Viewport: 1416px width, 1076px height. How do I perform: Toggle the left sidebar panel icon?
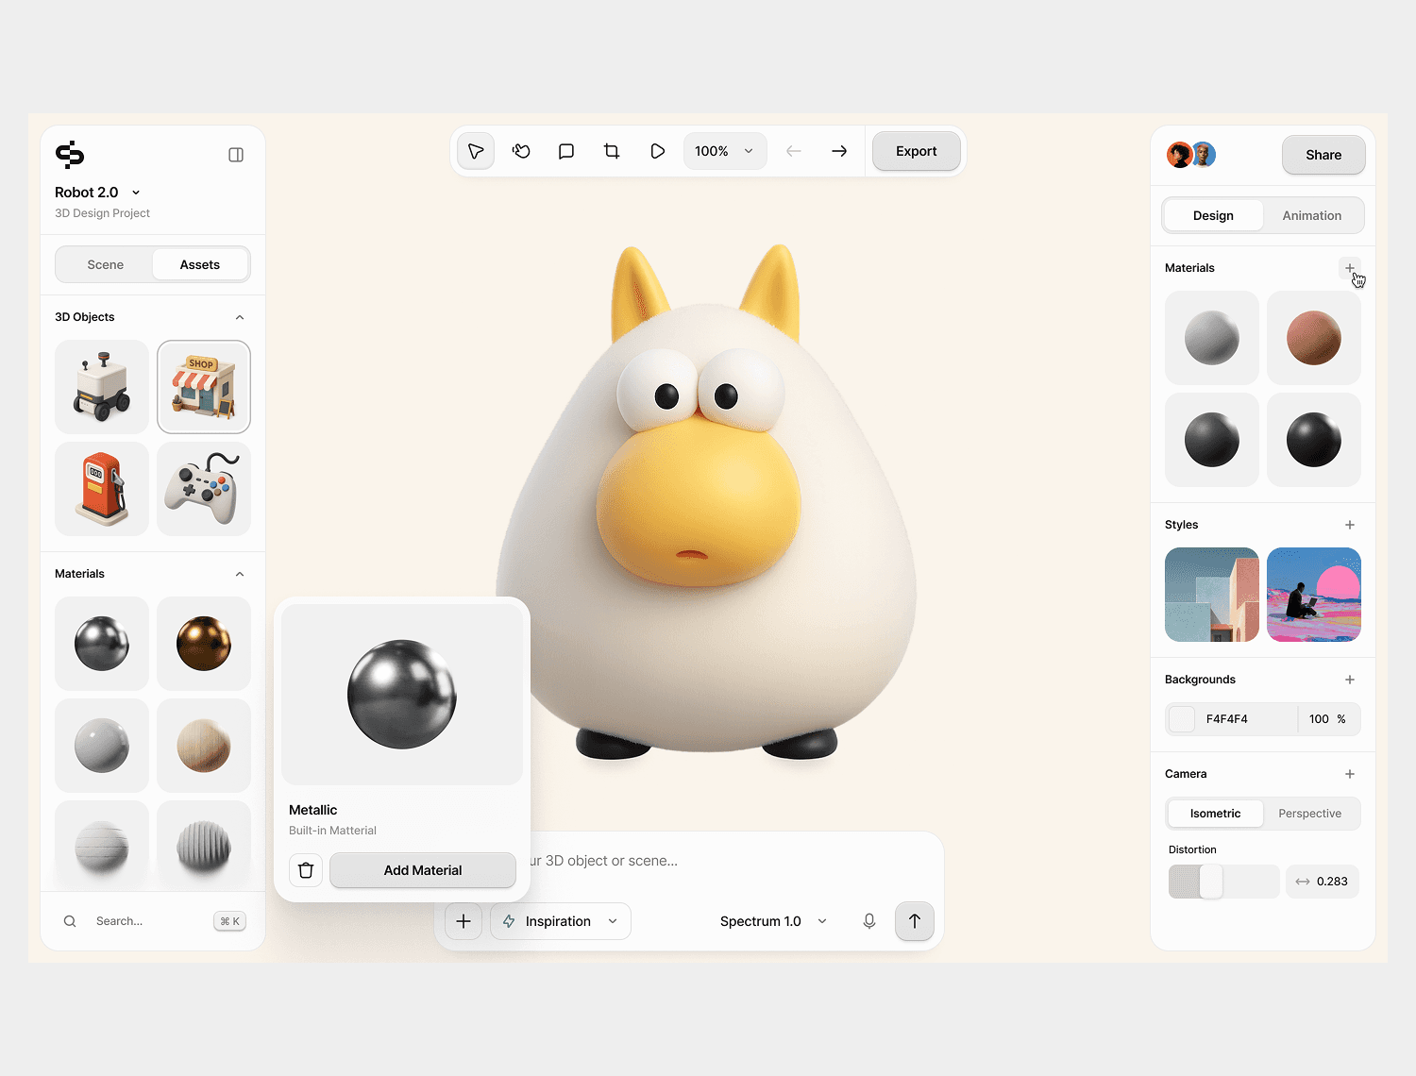236,155
